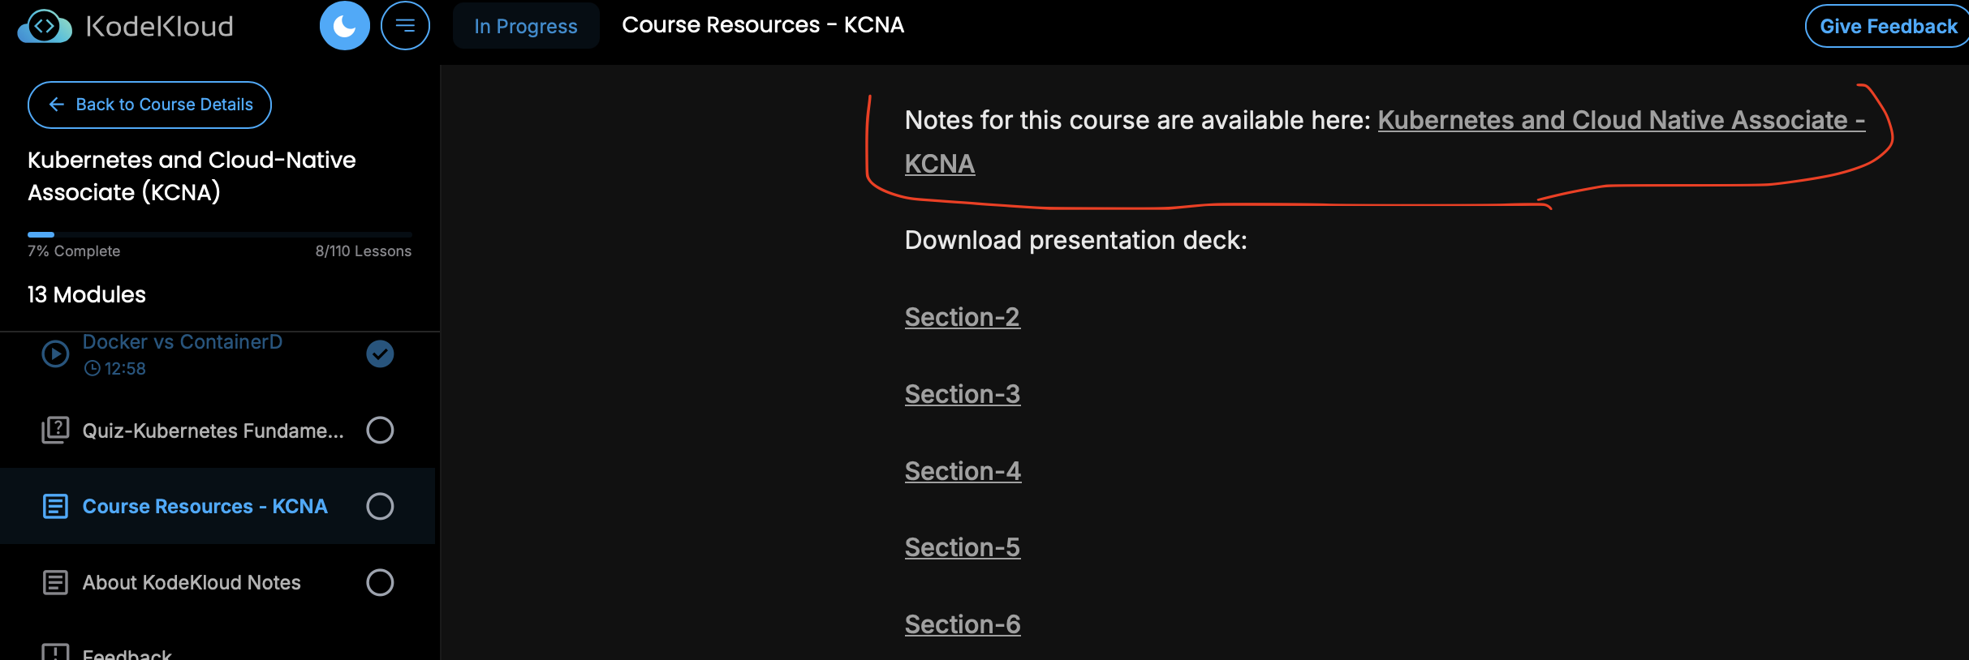
Task: Open the Kubernetes and Cloud Native Associate notes link
Action: (x=1620, y=121)
